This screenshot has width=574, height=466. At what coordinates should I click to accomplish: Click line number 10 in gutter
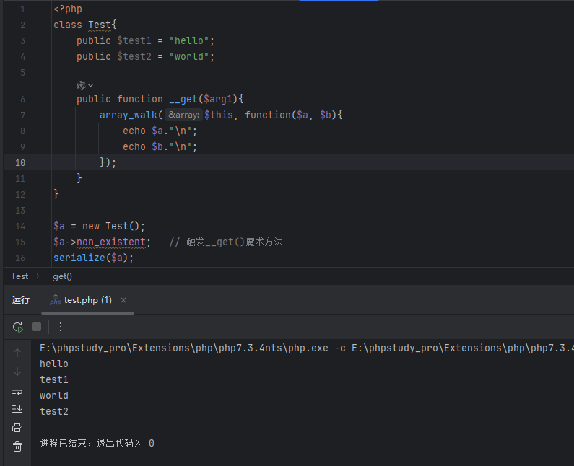click(20, 162)
